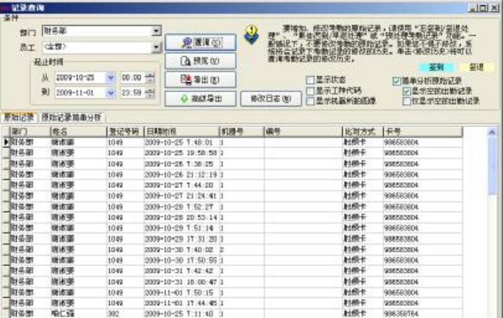Image resolution: width=503 pixels, height=318 pixels.
Task: Click the yellow warning info icon
Action: [252, 34]
